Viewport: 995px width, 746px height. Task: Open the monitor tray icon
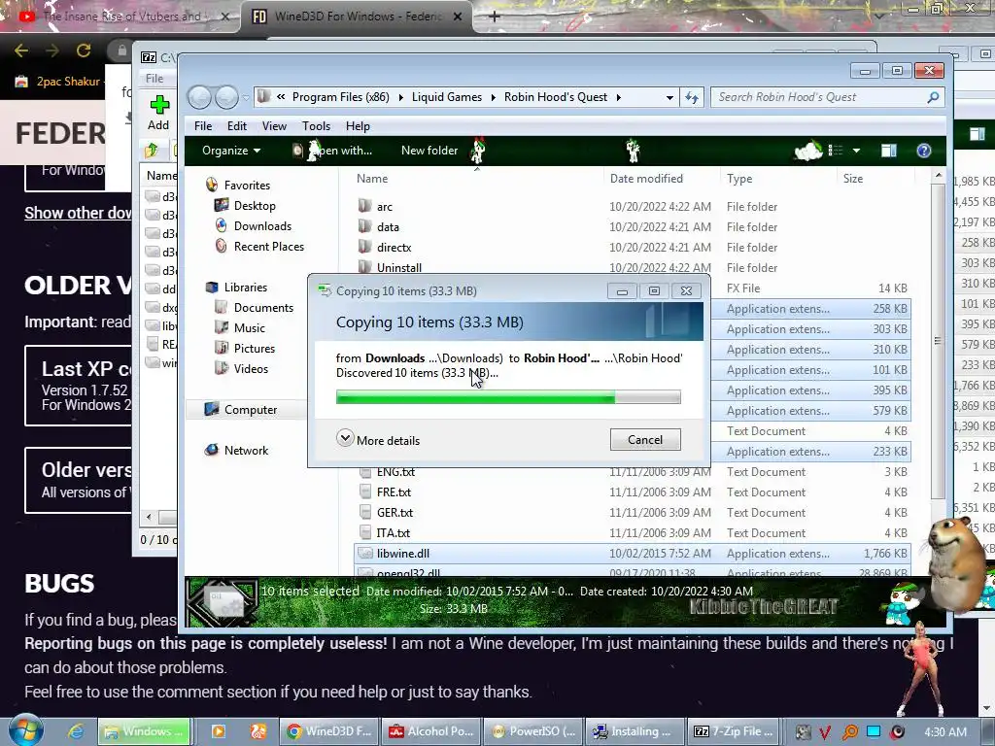coord(874,731)
